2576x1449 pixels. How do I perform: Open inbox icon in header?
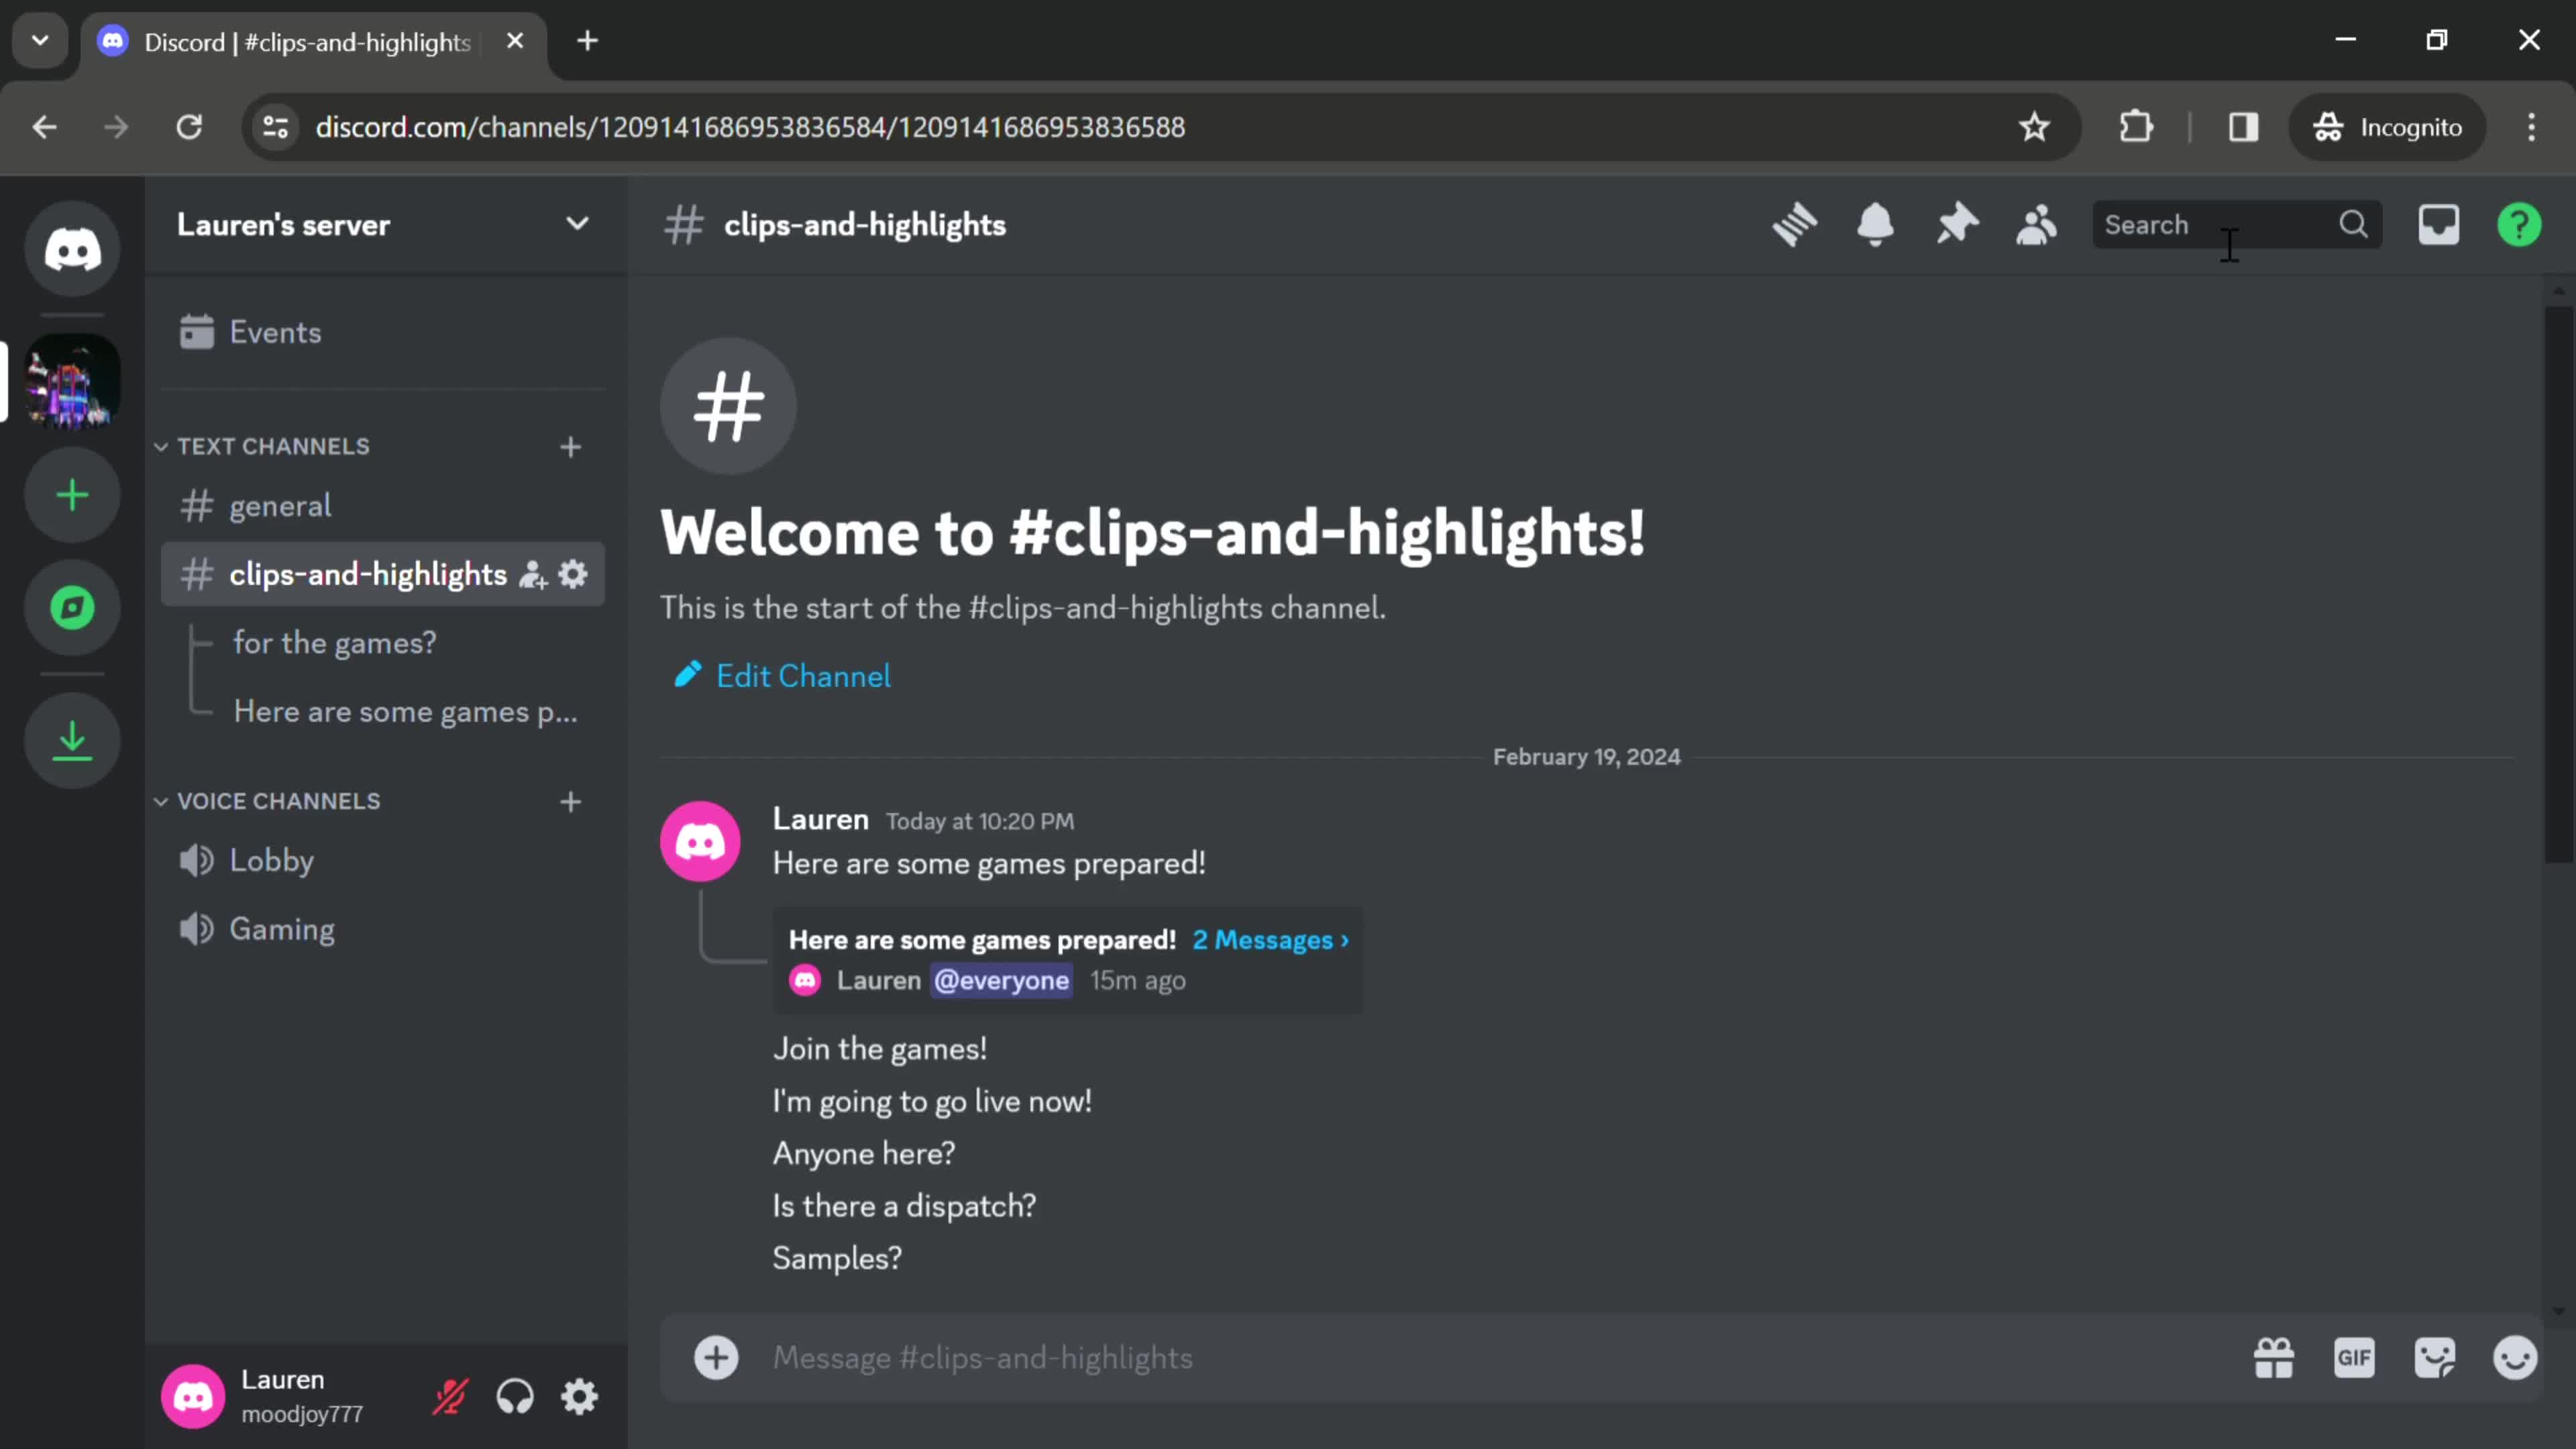pos(2439,225)
